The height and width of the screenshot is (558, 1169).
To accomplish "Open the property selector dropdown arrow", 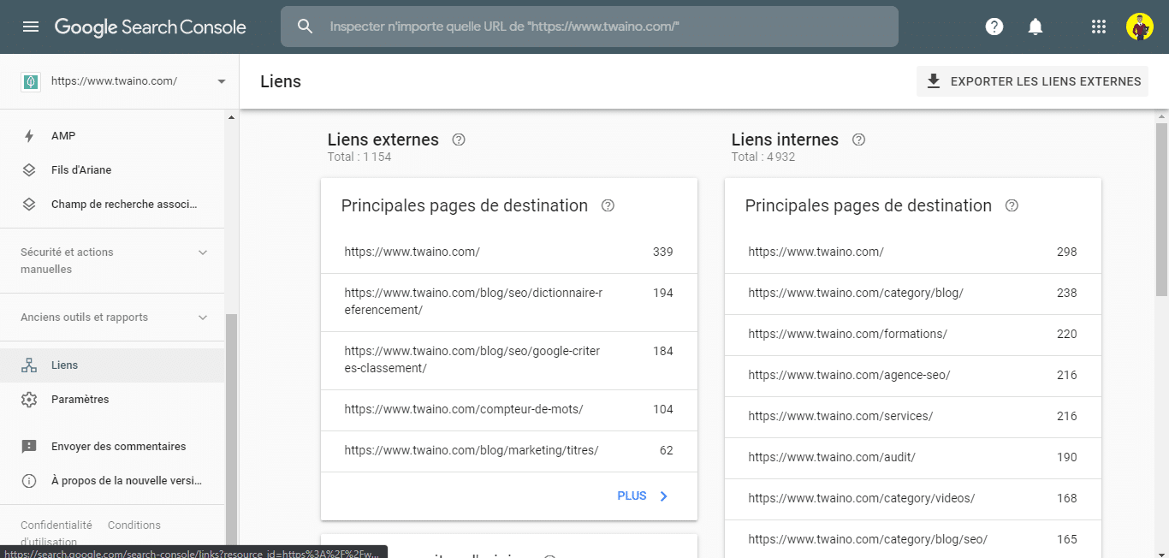I will [x=222, y=81].
